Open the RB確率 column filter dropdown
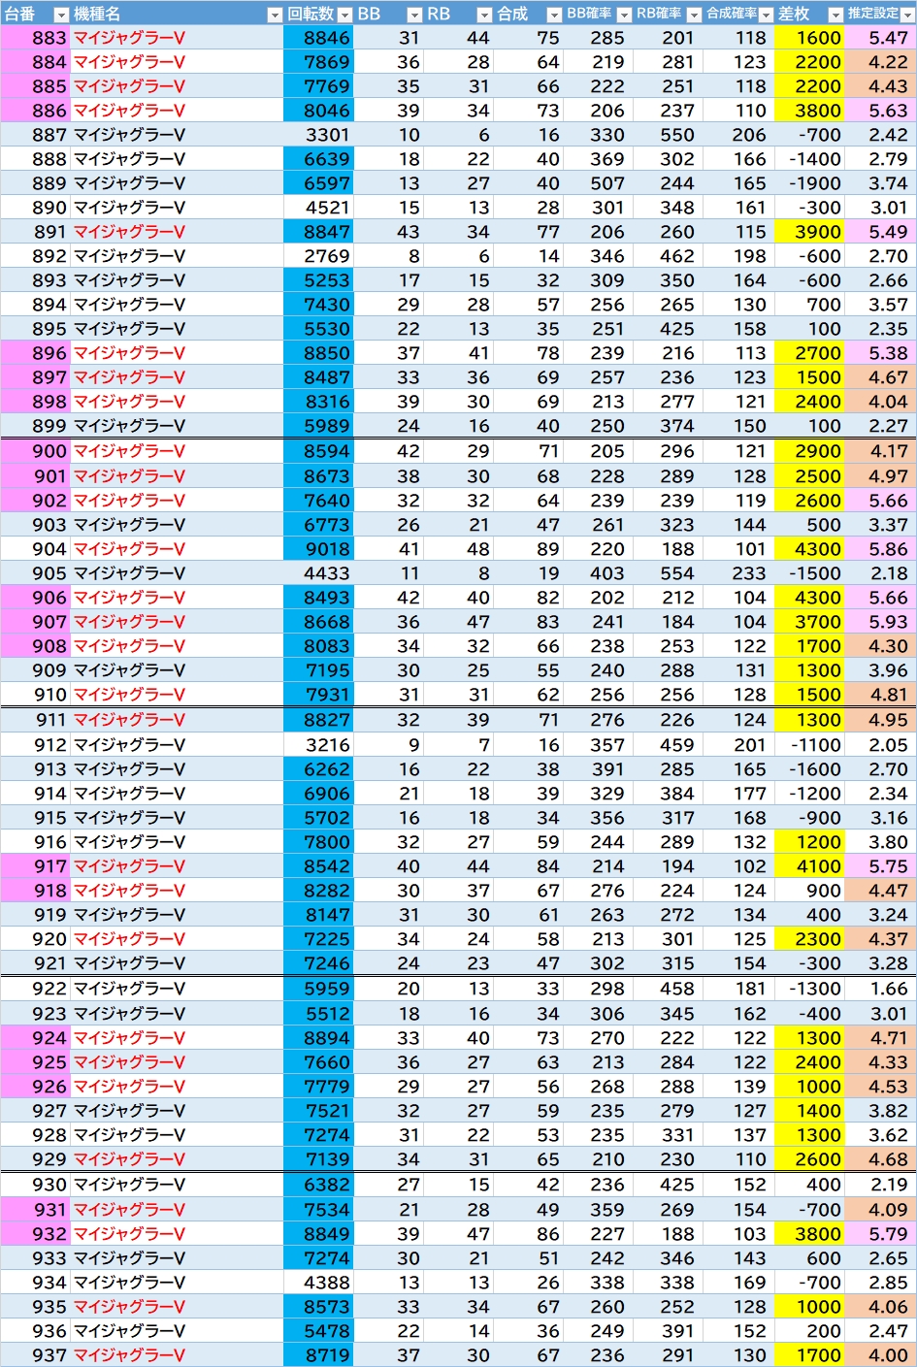Image resolution: width=917 pixels, height=1367 pixels. click(694, 15)
